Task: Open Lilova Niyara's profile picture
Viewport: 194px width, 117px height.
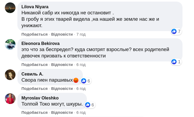Action: click(10, 8)
